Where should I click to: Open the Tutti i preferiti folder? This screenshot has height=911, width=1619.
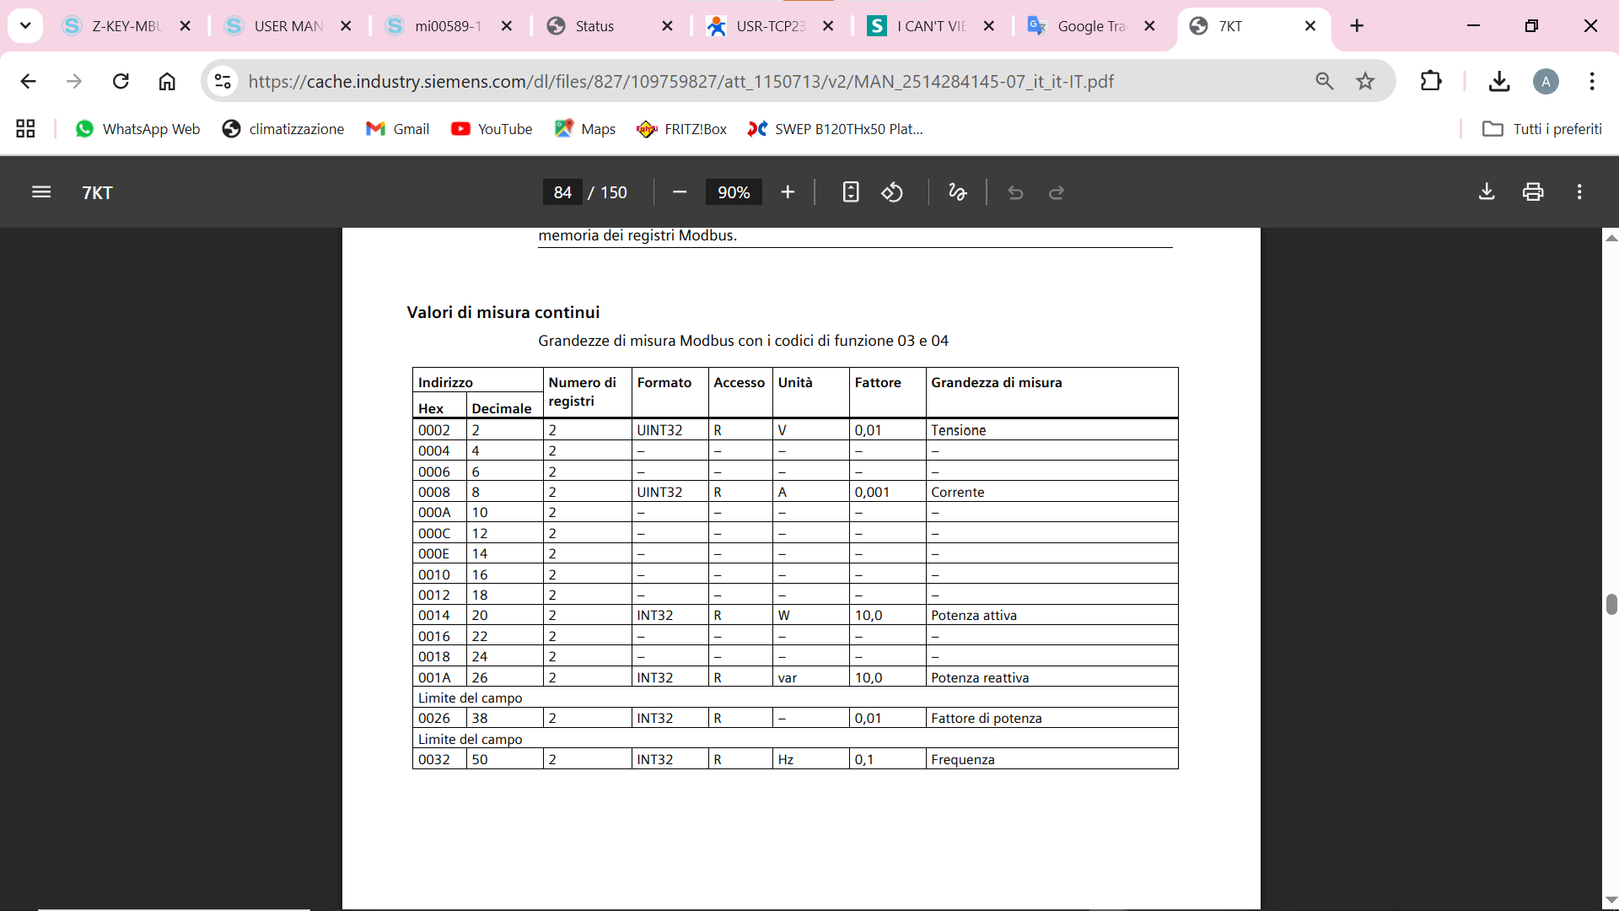click(x=1542, y=129)
